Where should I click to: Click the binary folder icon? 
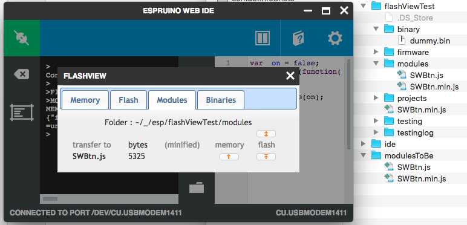(389, 29)
